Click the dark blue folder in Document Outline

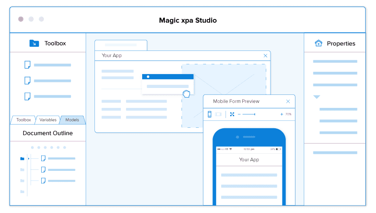pos(22,158)
